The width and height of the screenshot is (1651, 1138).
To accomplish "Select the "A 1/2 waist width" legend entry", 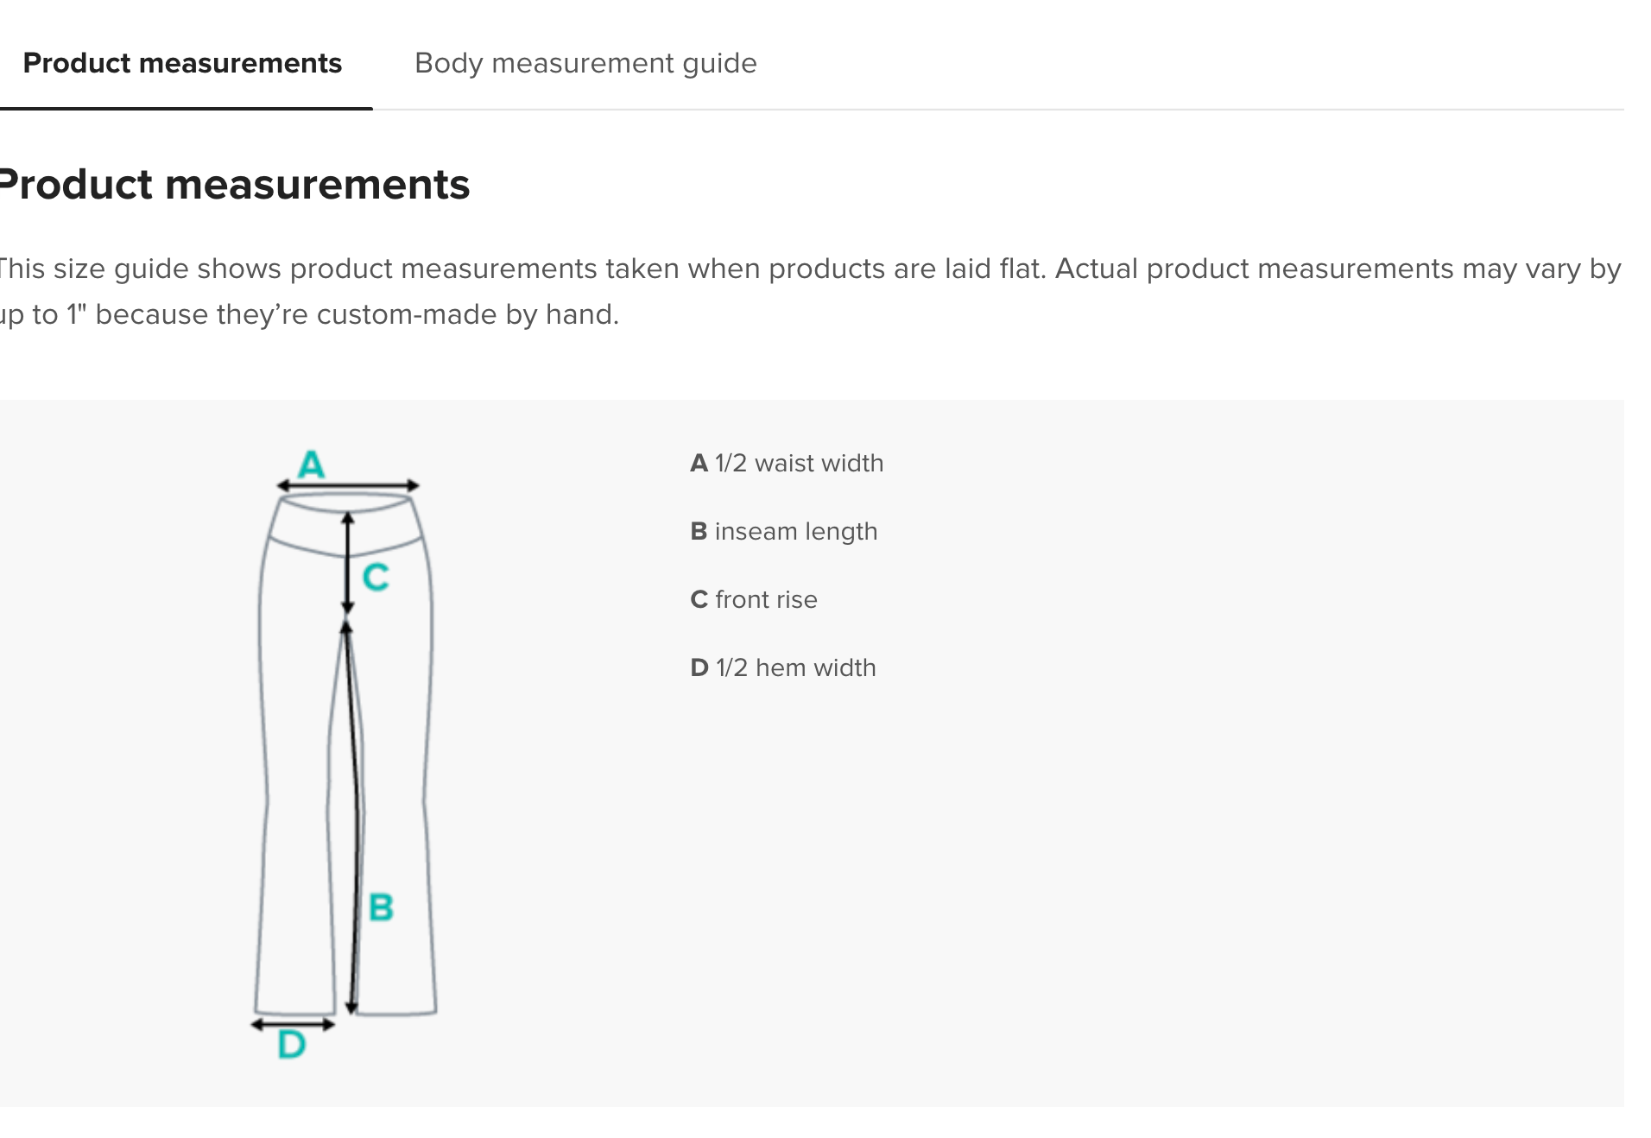I will pyautogui.click(x=787, y=464).
